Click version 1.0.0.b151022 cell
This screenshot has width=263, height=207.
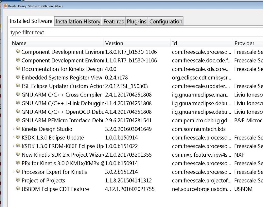point(121,146)
